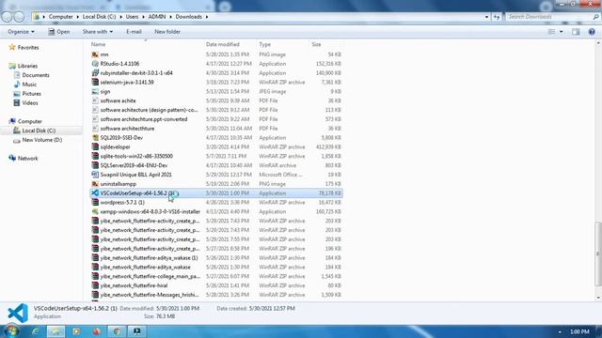Select the uninstallxampp PNG icon
The image size is (602, 338).
(x=95, y=184)
